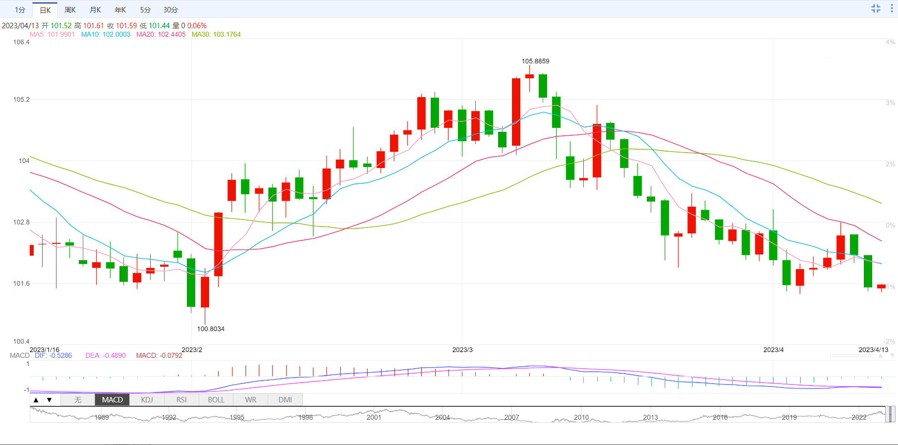Open the three-dot more options menu
898x445 pixels.
892,8
